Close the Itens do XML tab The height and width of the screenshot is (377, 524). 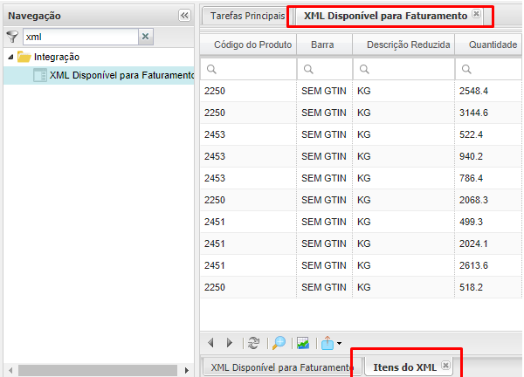(445, 366)
